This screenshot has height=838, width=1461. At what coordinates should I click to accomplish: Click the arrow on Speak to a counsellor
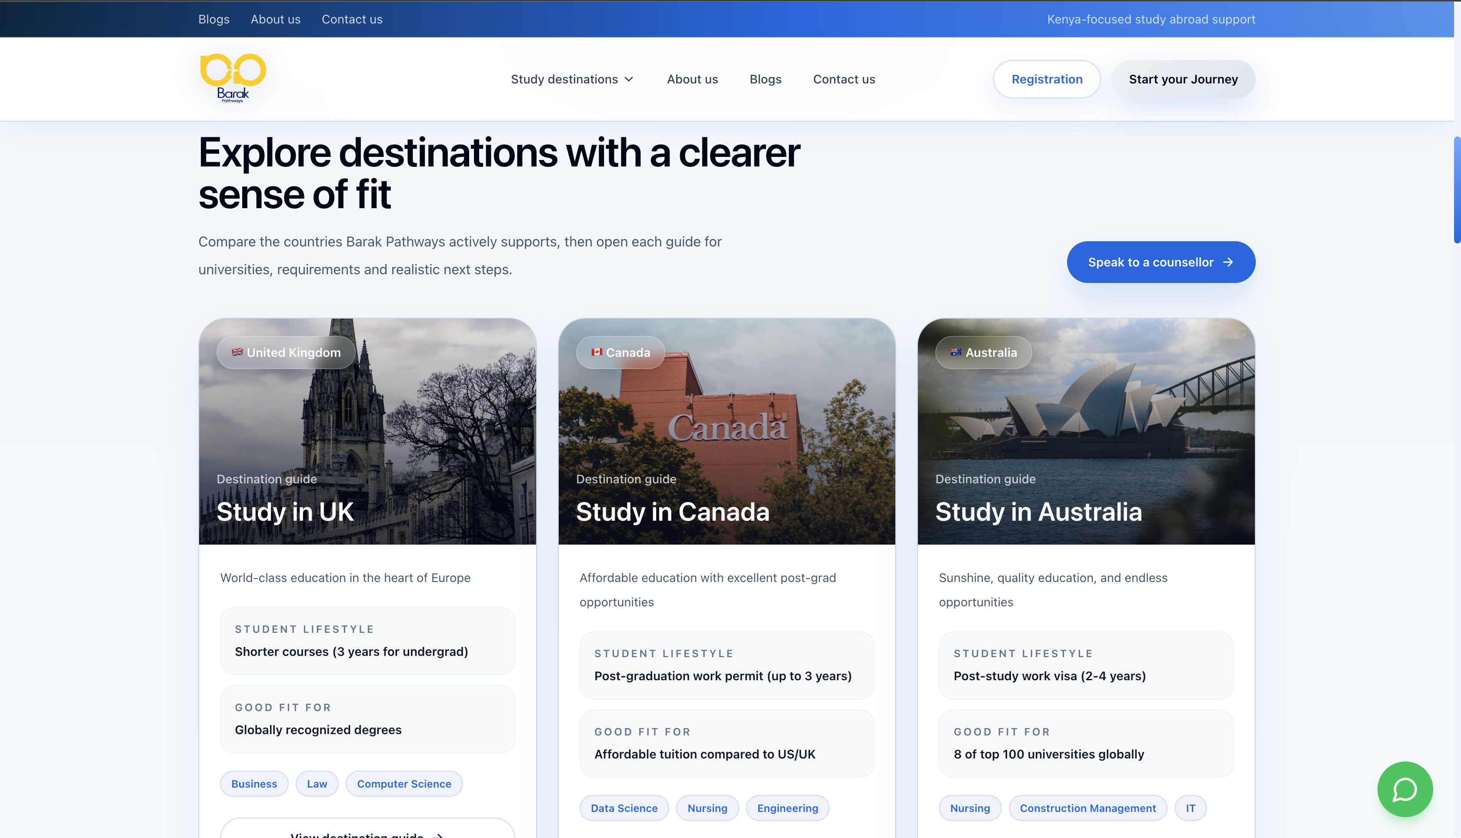pyautogui.click(x=1228, y=263)
